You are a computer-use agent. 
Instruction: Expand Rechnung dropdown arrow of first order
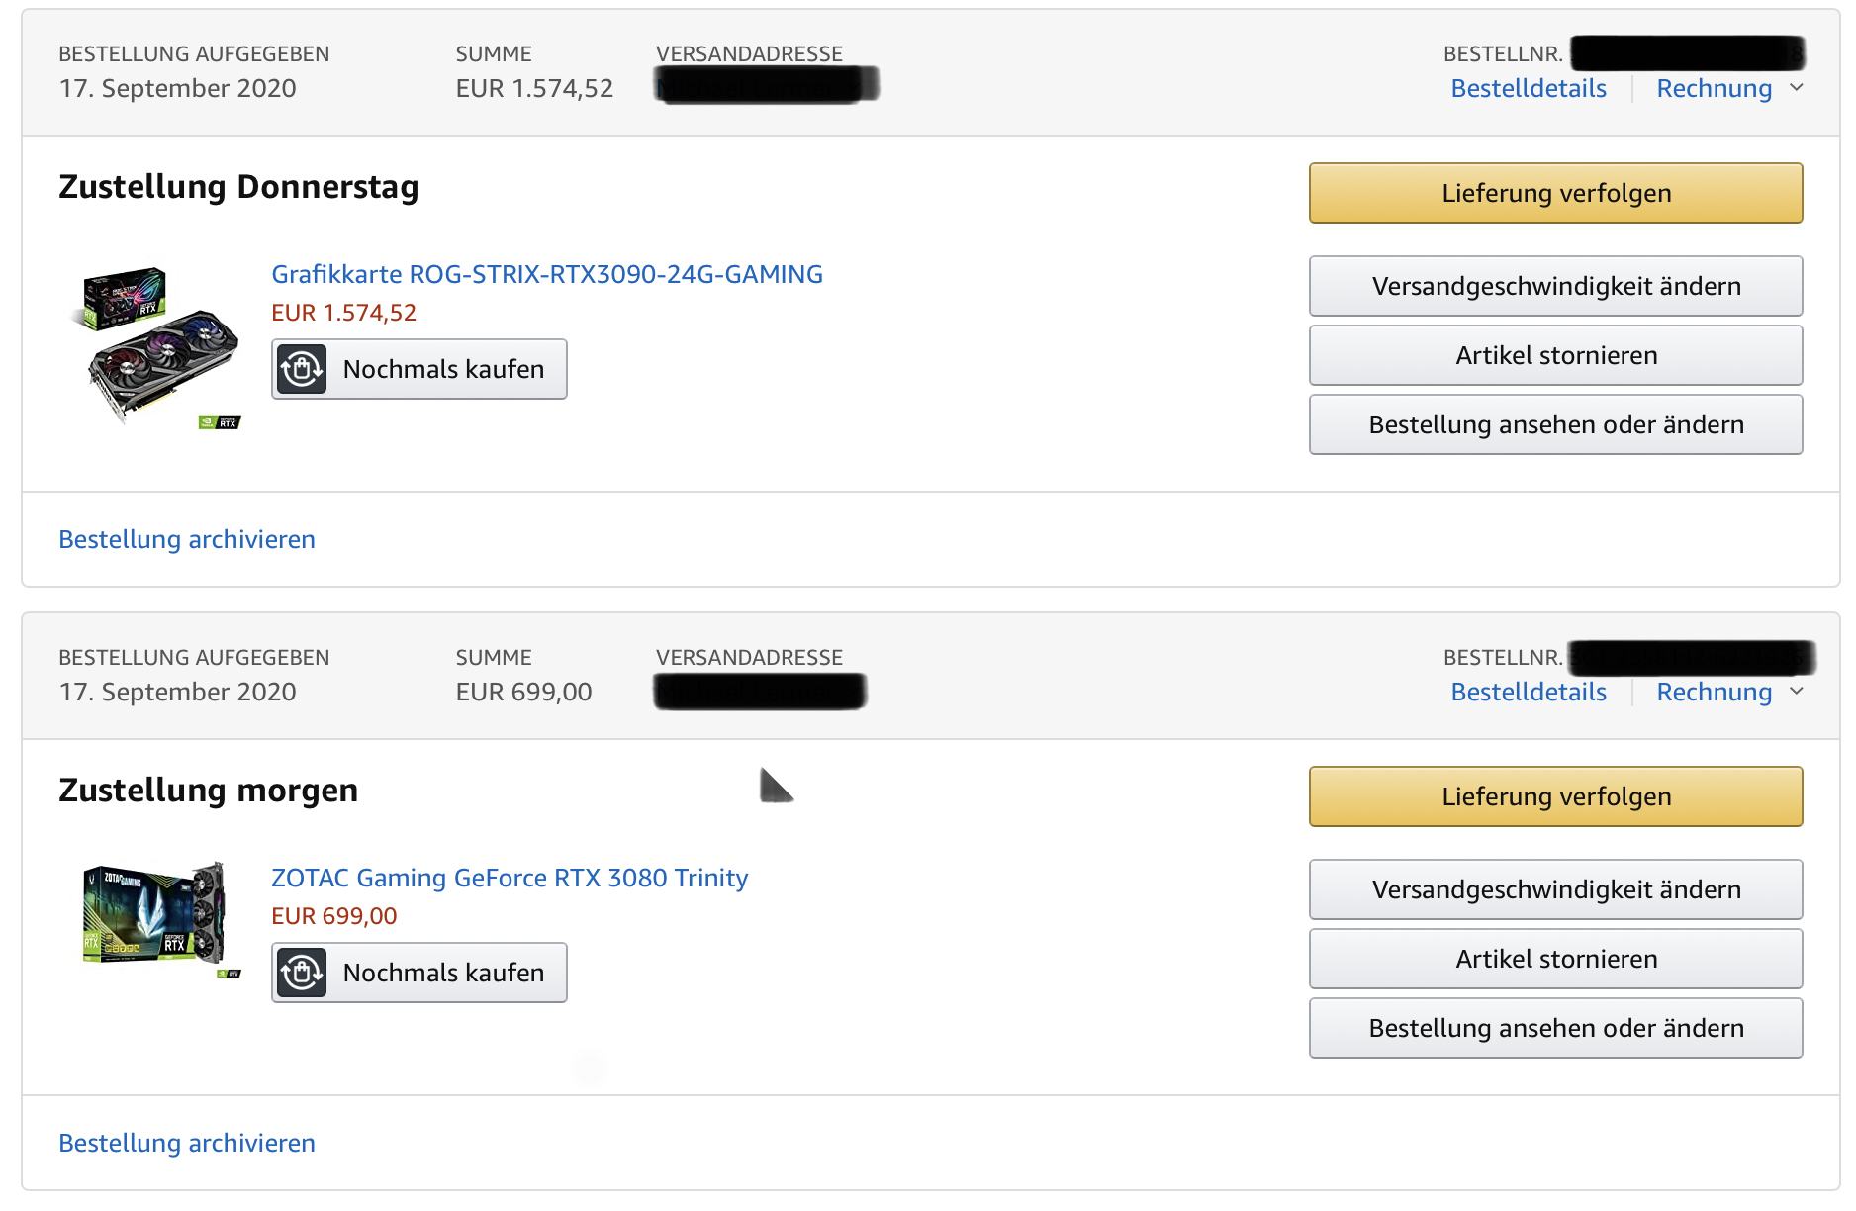point(1797,88)
